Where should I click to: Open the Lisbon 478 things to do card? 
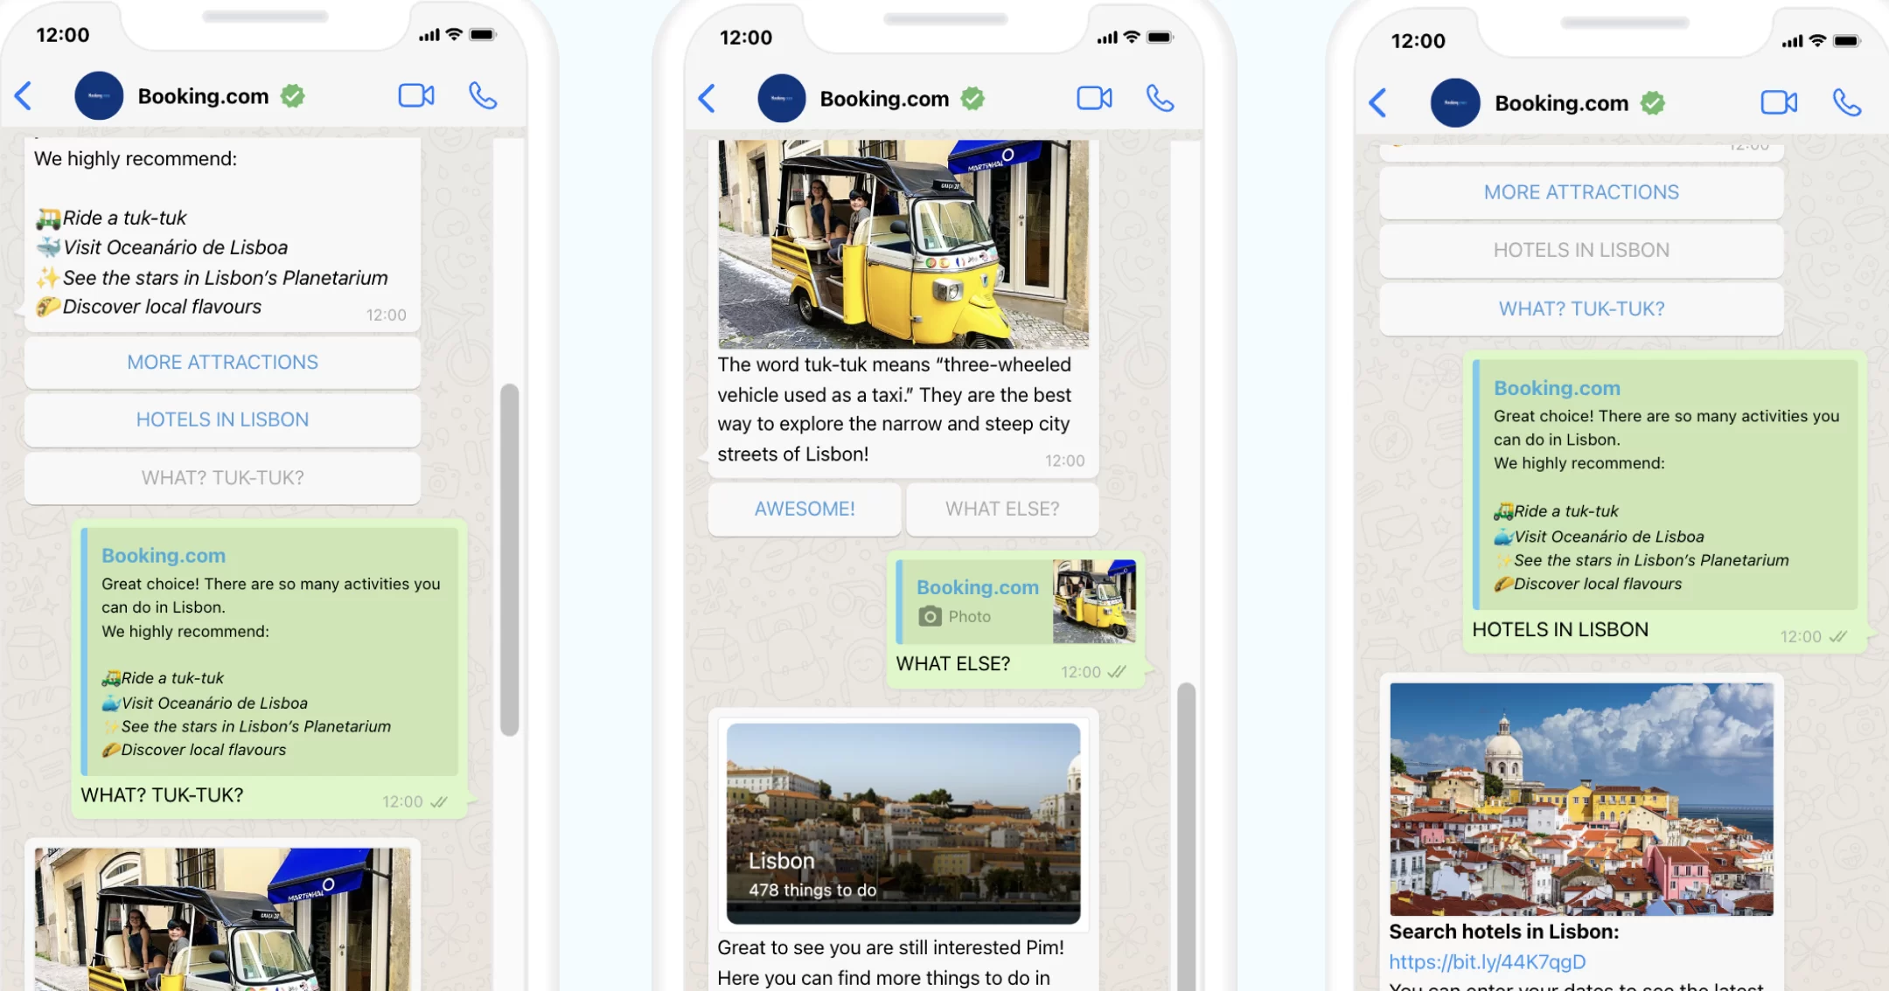[903, 823]
